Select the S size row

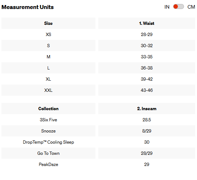[98, 45]
